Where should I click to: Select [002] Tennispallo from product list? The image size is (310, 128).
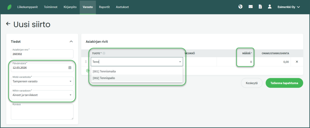click(x=104, y=78)
